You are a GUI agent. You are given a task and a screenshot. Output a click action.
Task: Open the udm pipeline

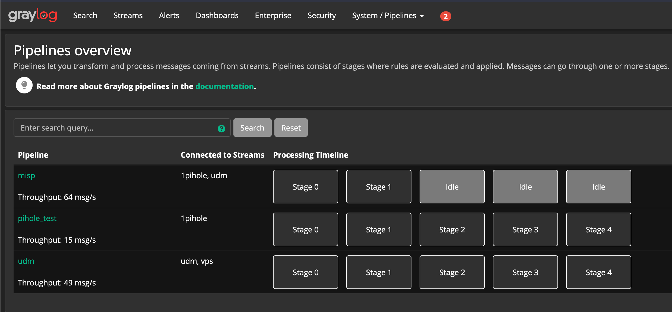(26, 261)
